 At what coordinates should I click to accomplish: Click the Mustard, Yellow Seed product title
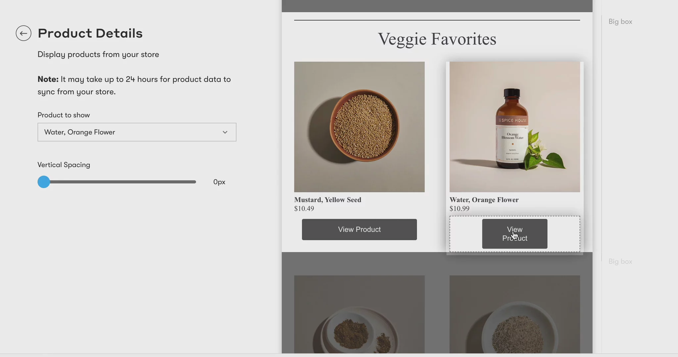[328, 200]
